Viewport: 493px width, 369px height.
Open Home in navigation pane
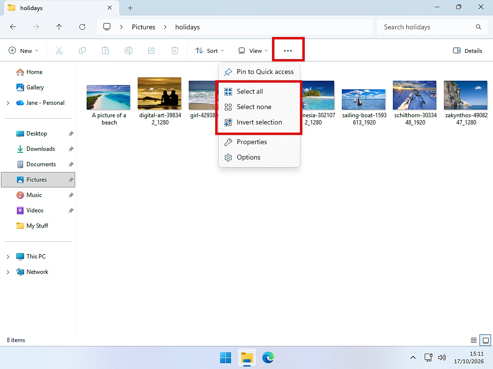[34, 72]
